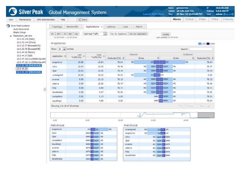This screenshot has width=241, height=170.
Task: Click the snapmirror row in the main table
Action: pyautogui.click(x=132, y=62)
